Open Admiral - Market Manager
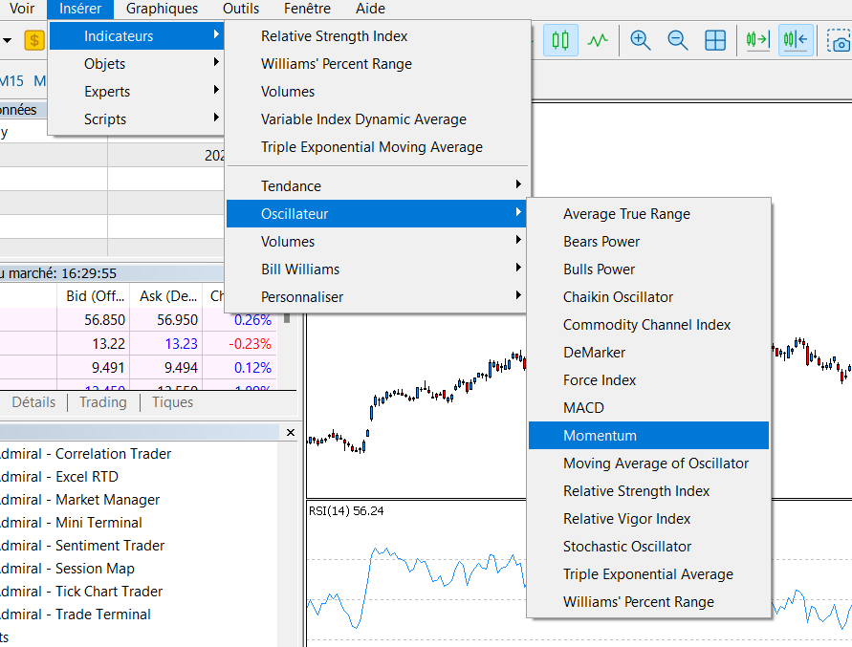The image size is (852, 647). (80, 499)
